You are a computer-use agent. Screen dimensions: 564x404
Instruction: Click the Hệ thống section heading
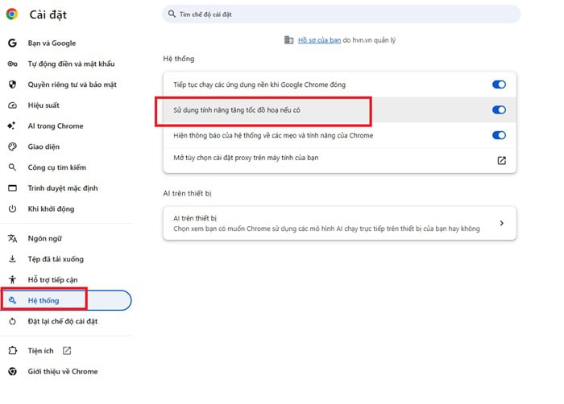pos(178,59)
